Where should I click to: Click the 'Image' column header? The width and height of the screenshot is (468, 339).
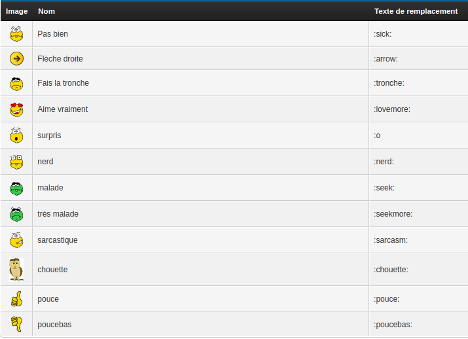click(17, 11)
